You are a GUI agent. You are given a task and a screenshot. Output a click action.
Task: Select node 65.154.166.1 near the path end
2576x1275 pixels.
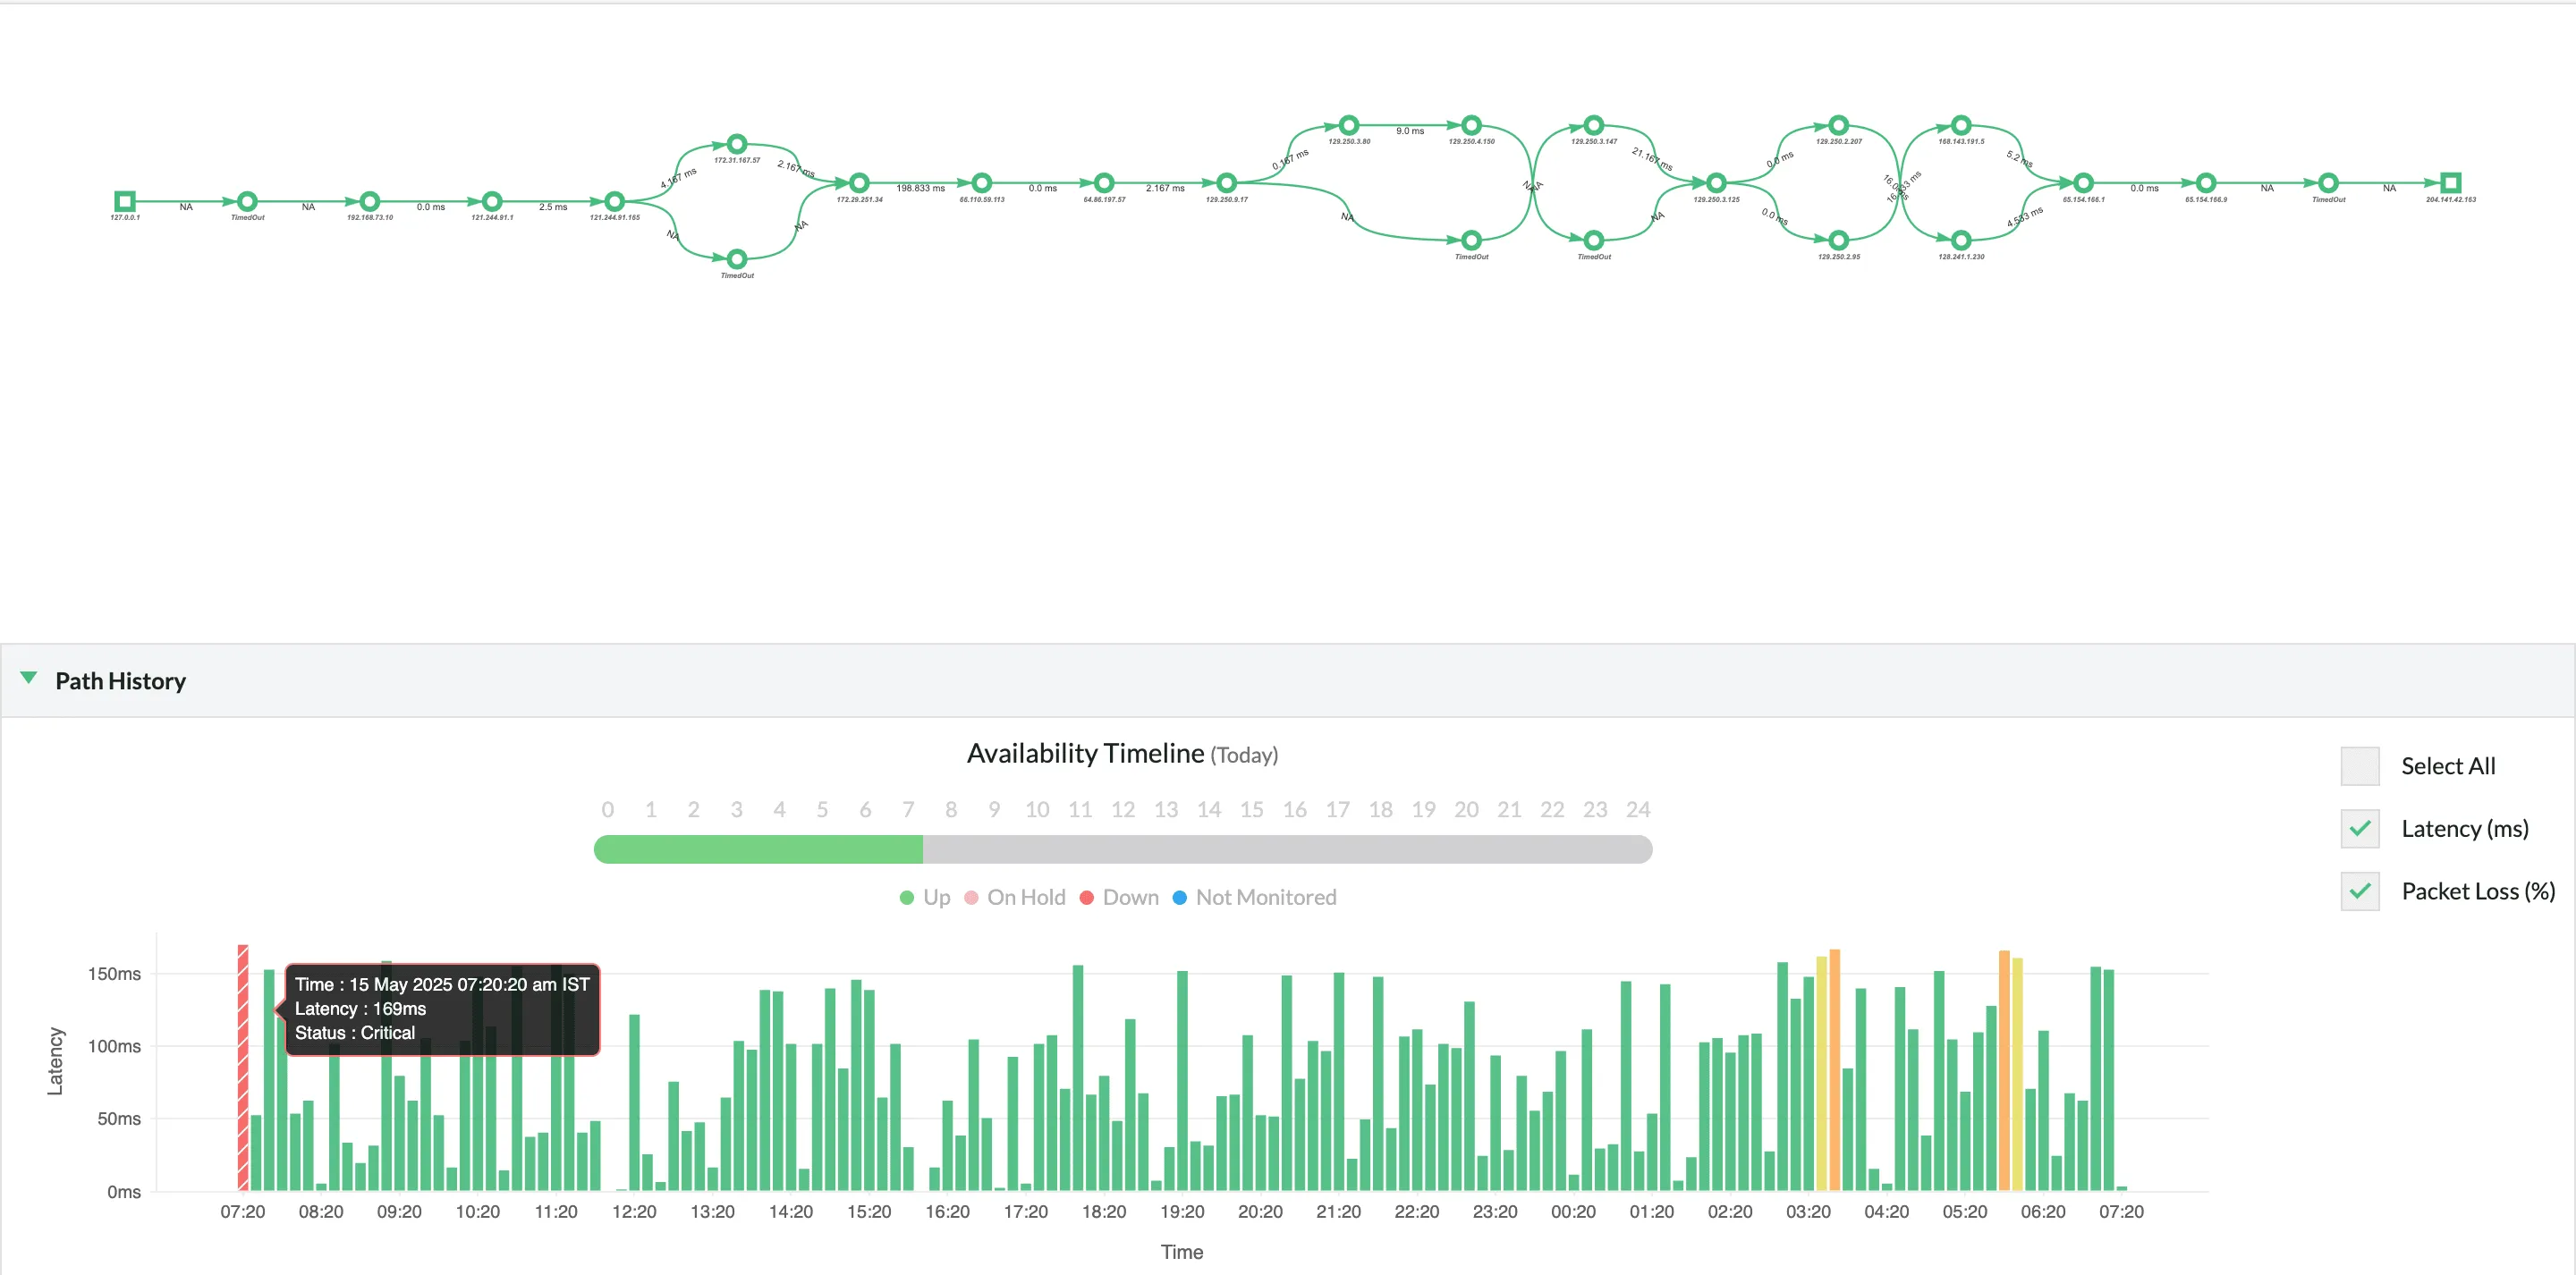click(2083, 183)
